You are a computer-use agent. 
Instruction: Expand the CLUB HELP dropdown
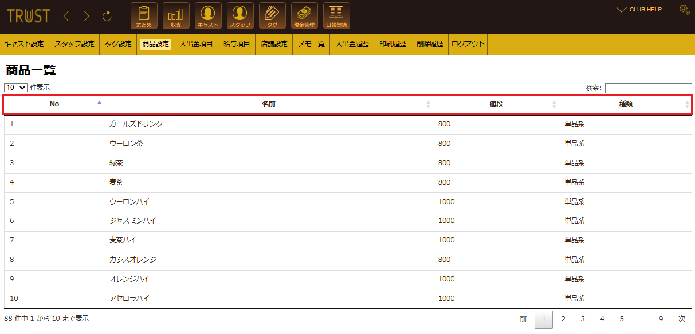pyautogui.click(x=639, y=10)
